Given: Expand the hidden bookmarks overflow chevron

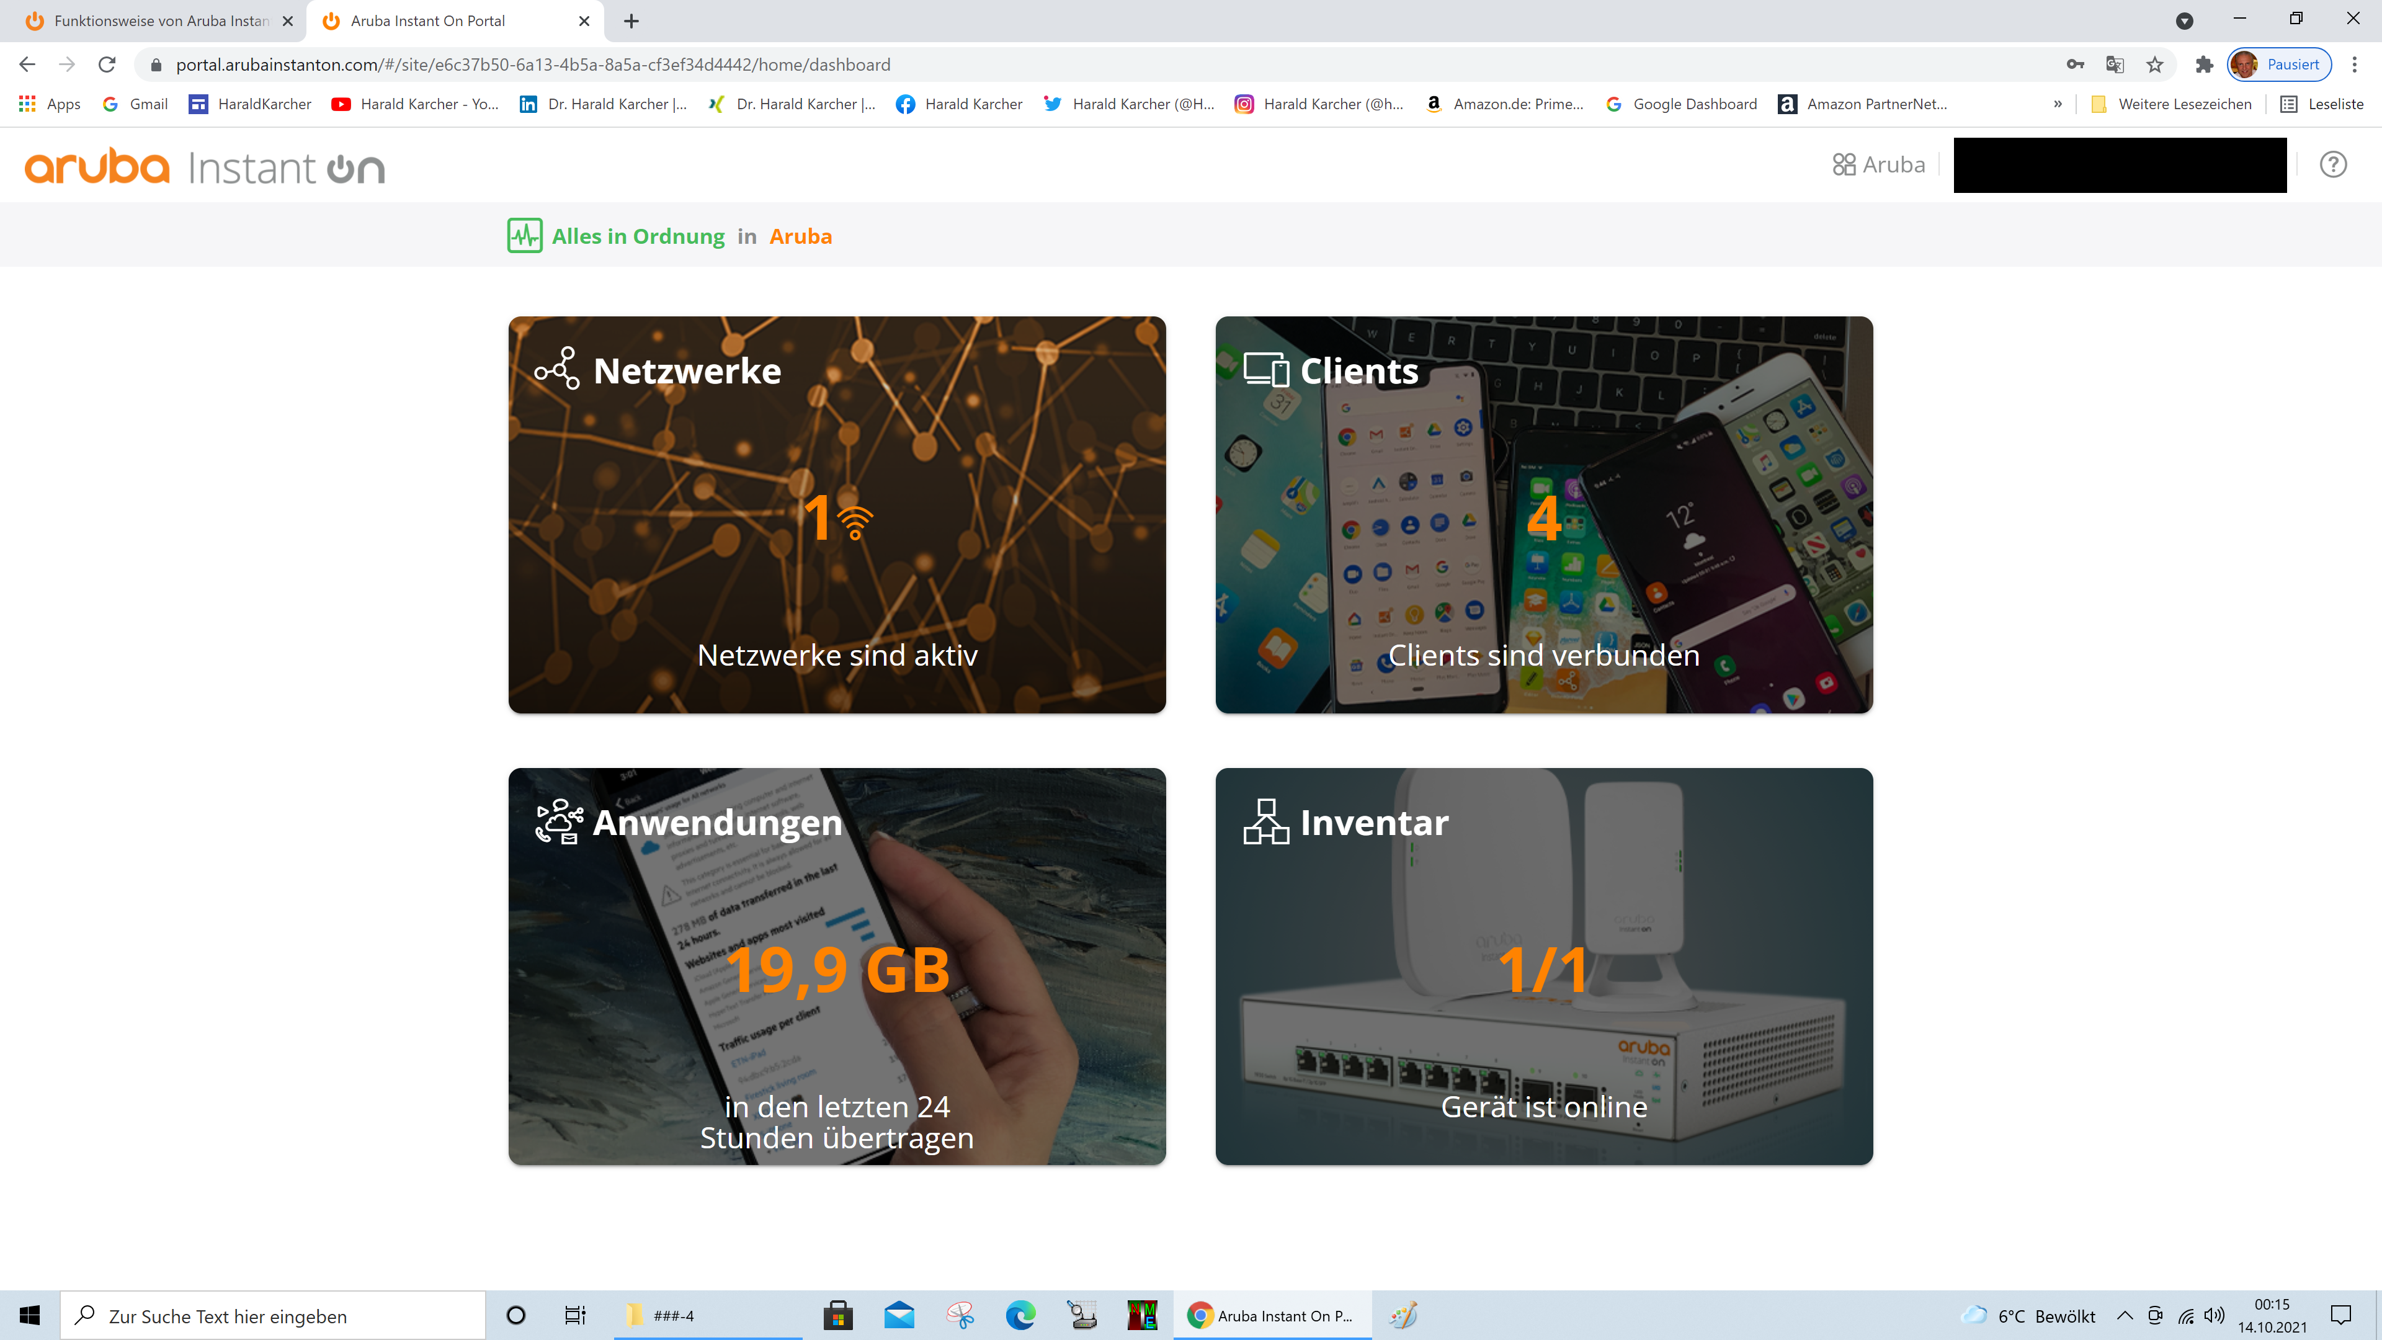Looking at the screenshot, I should pyautogui.click(x=2058, y=104).
